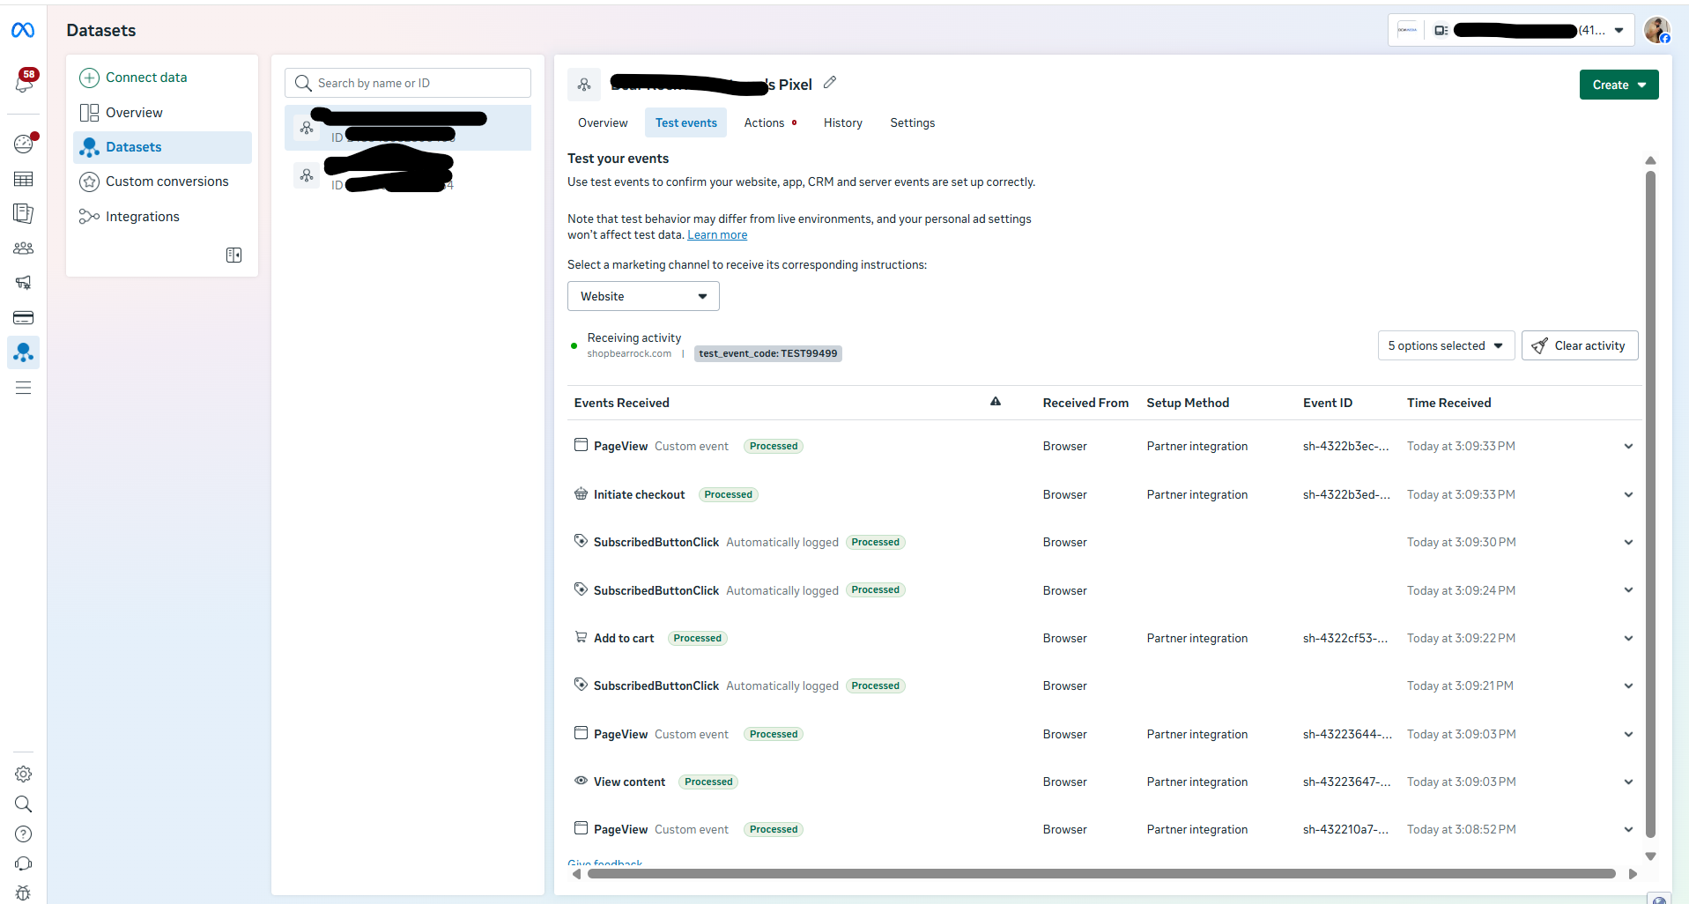
Task: Open the reports document icon in left rail
Action: coord(24,213)
